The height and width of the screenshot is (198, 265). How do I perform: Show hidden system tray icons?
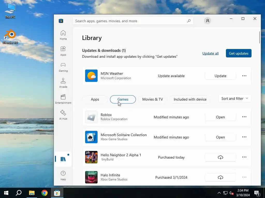219,193
